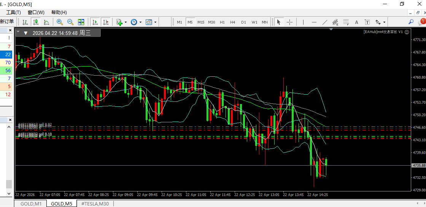This screenshot has width=426, height=207.
Task: Switch timeframe to MN
Action: 264,22
